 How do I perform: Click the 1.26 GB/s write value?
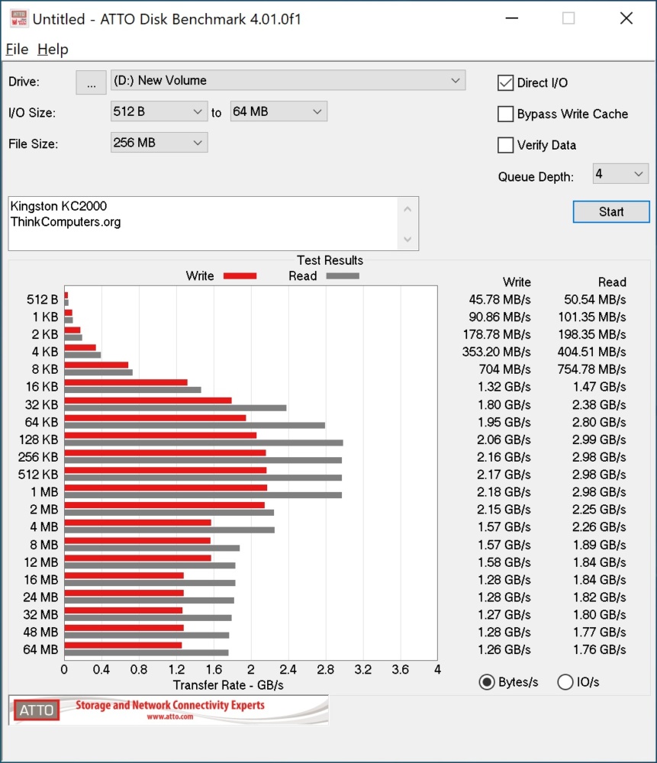(x=504, y=649)
